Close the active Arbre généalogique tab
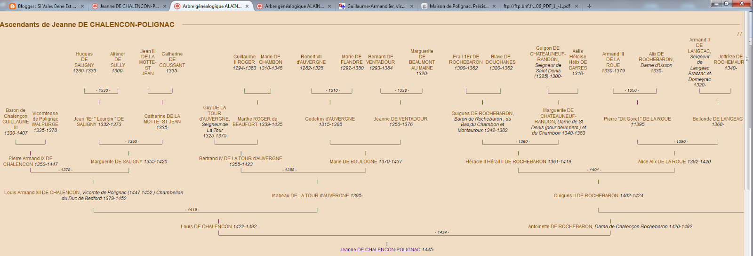This screenshot has height=256, width=753. click(247, 6)
